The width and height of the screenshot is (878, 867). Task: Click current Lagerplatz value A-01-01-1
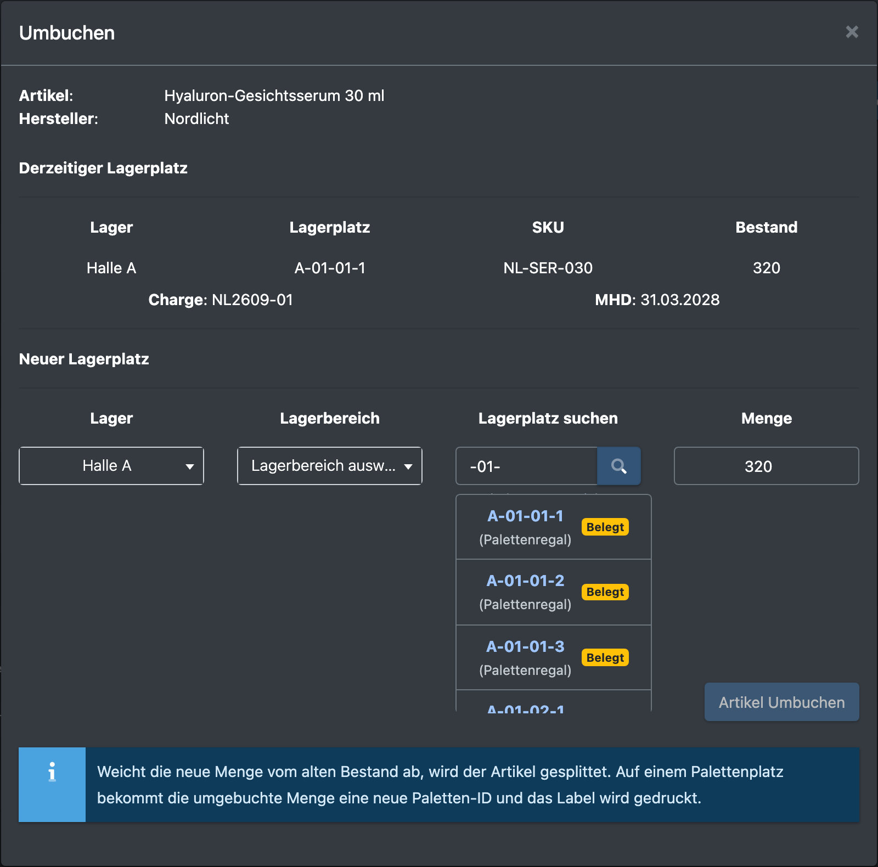click(330, 268)
